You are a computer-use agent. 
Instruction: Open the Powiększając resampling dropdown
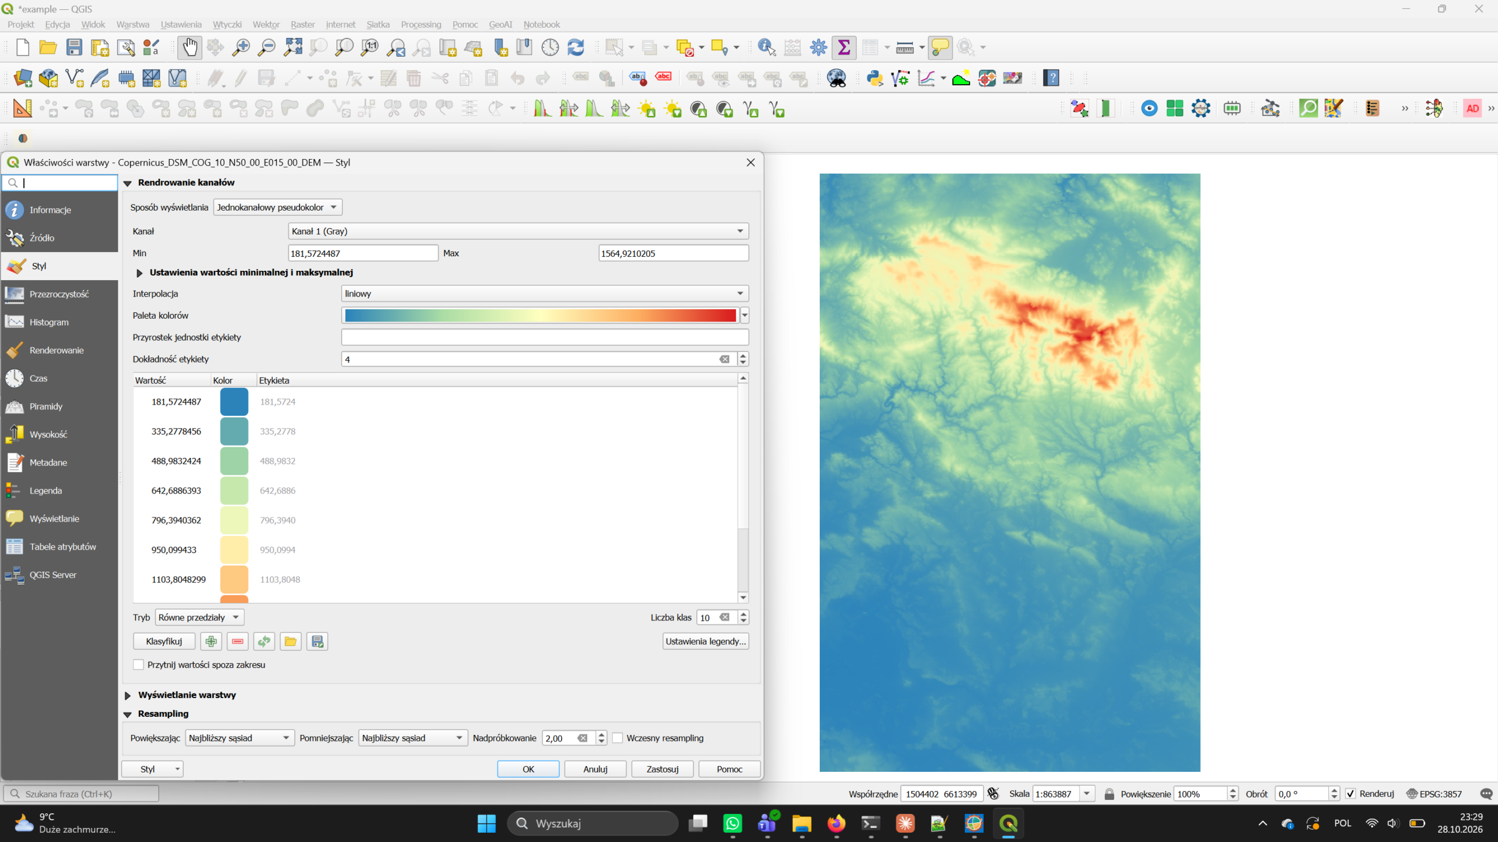[x=240, y=738]
